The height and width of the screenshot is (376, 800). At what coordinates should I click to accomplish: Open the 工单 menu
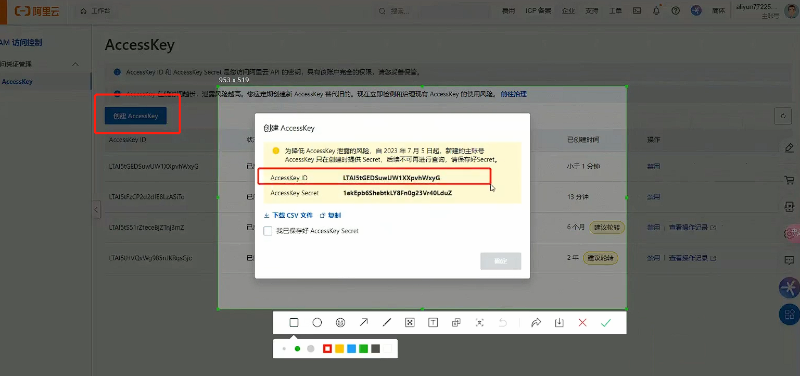[x=615, y=10]
